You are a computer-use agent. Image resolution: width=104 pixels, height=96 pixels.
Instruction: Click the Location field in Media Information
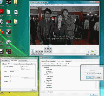pyautogui.click(x=73, y=92)
